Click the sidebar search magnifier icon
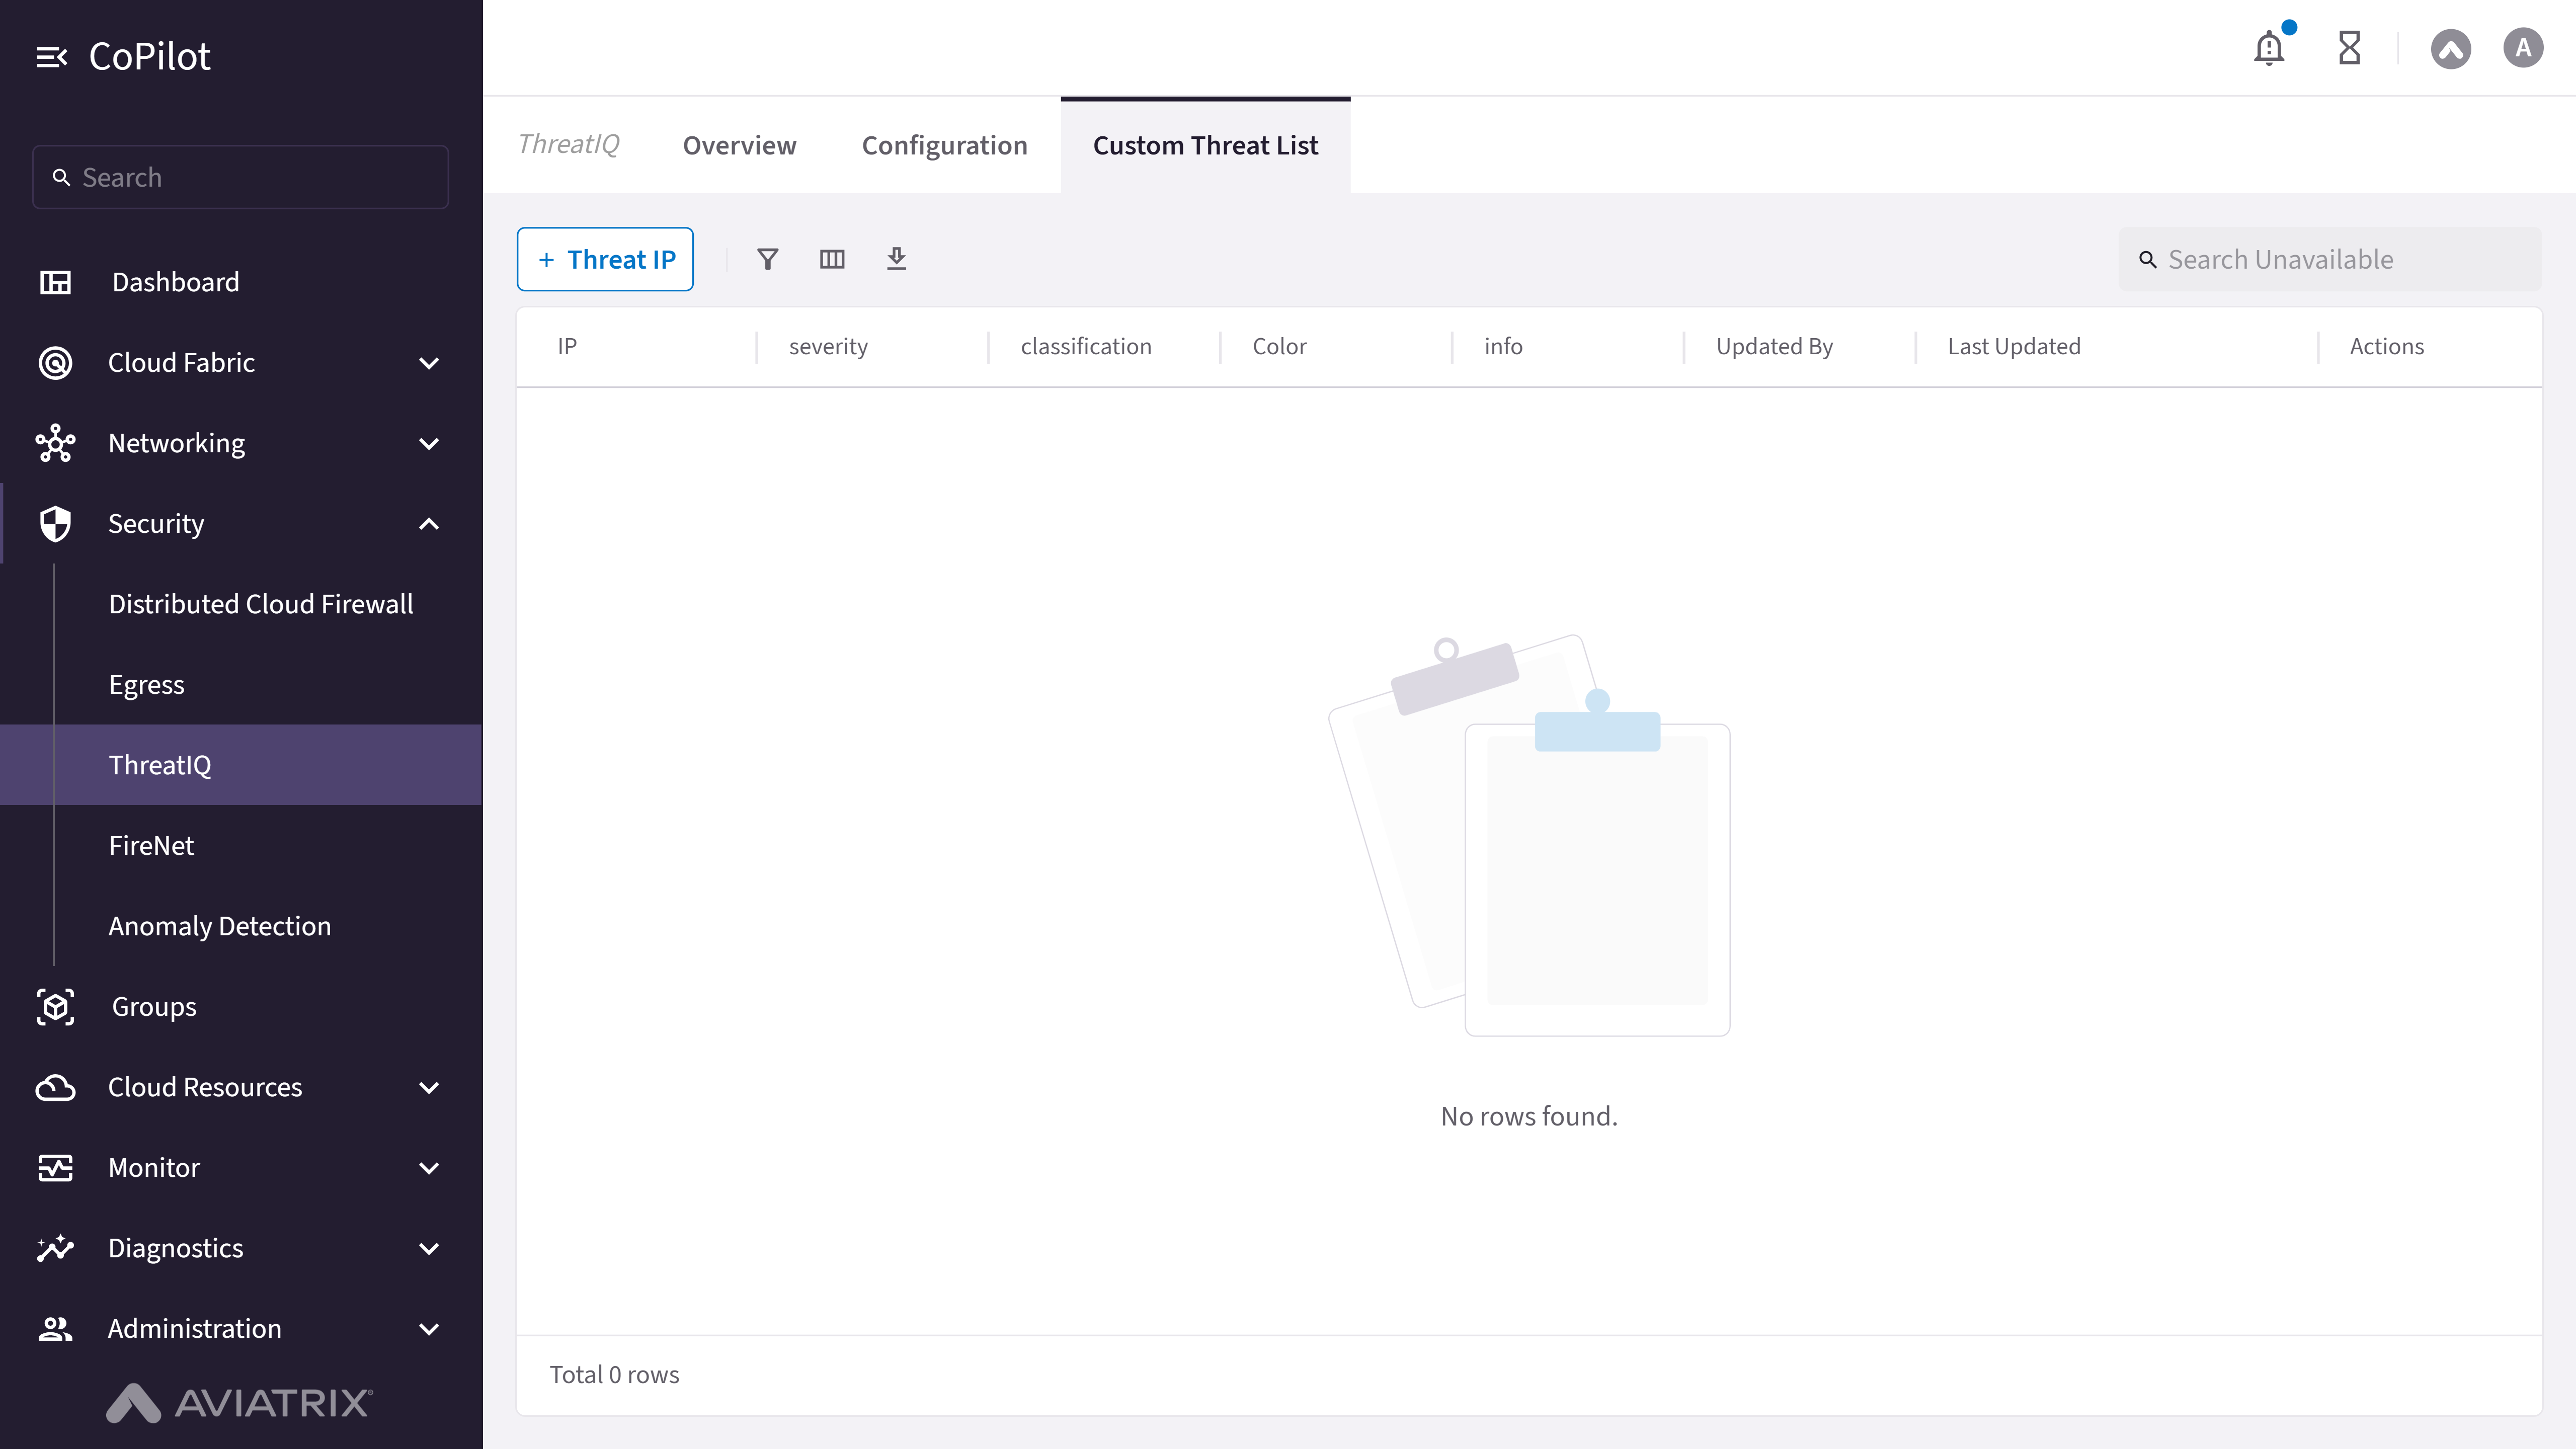 (x=61, y=177)
